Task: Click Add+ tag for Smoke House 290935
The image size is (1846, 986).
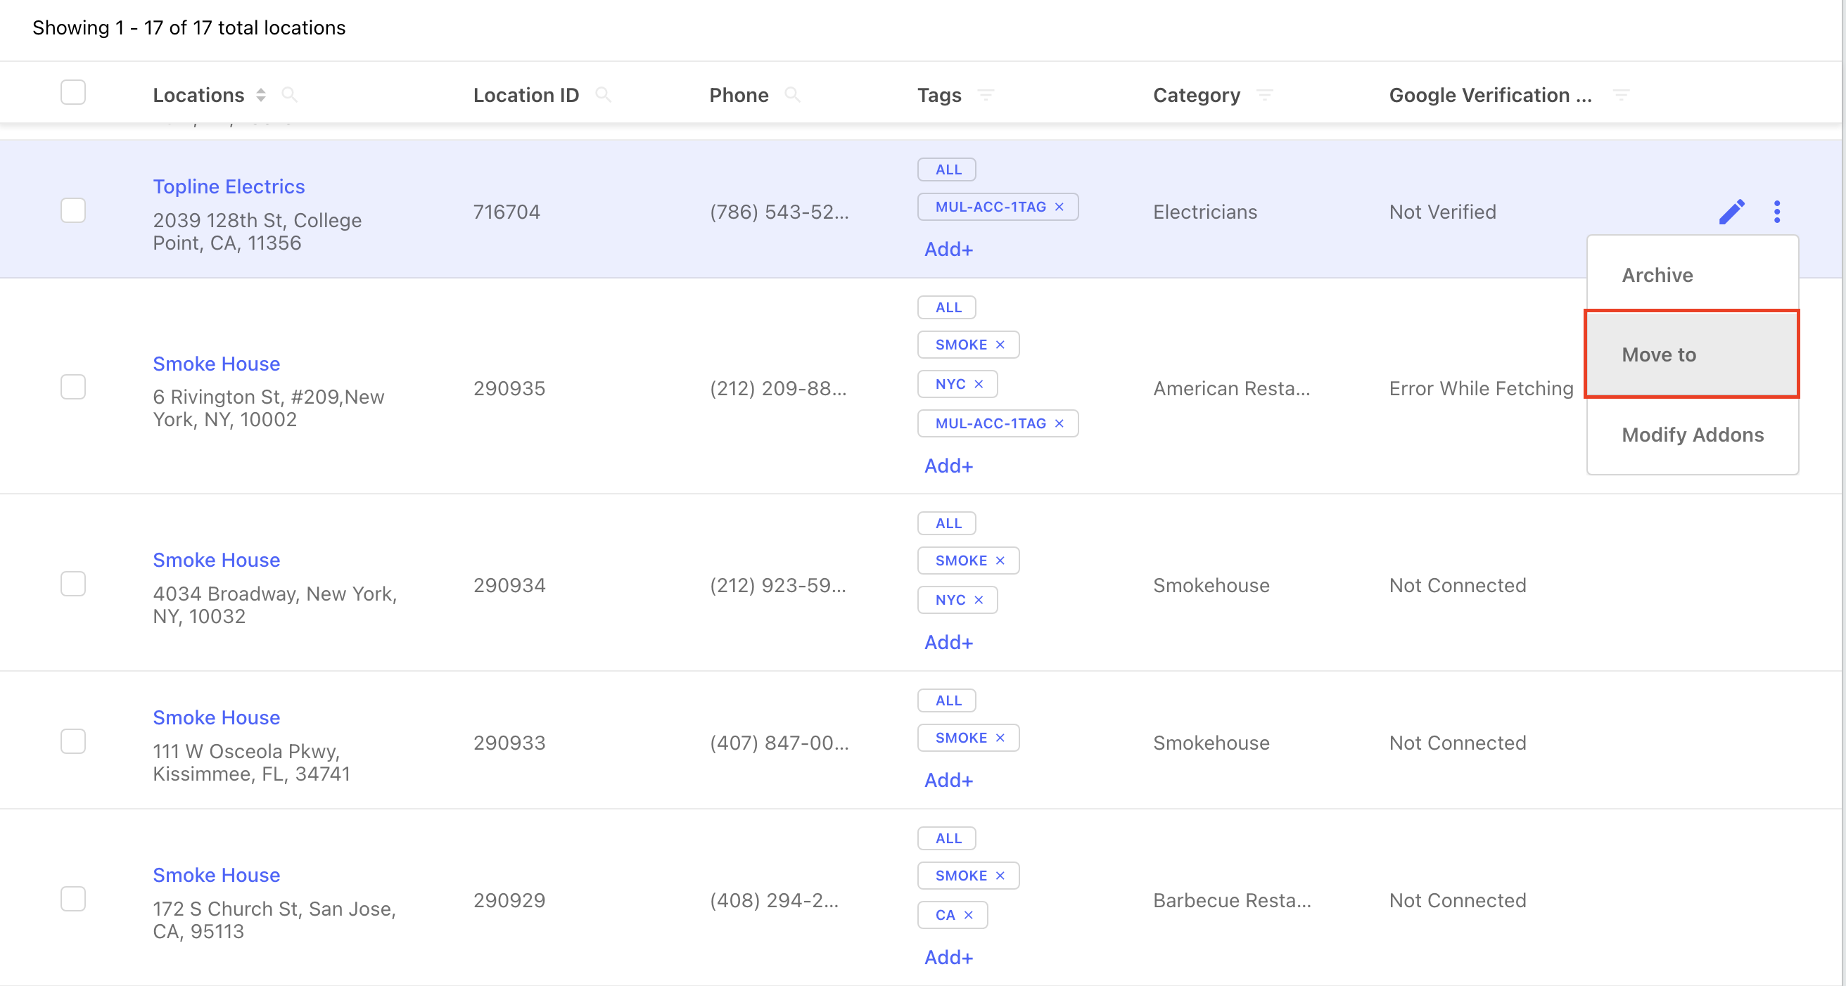Action: tap(949, 466)
